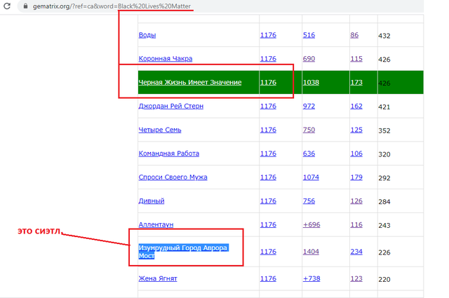Screen dimensions: 449x298
Task: Open the Жена Ягнят link
Action: click(158, 278)
